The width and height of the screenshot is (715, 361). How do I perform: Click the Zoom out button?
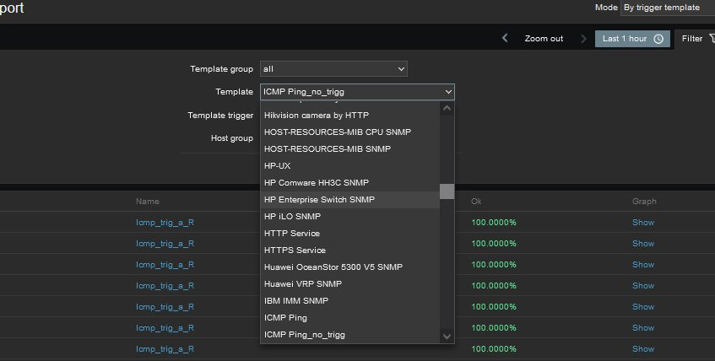tap(544, 39)
